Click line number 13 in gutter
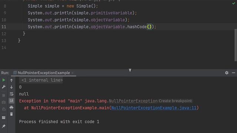The height and width of the screenshot is (133, 237). click(x=4, y=41)
